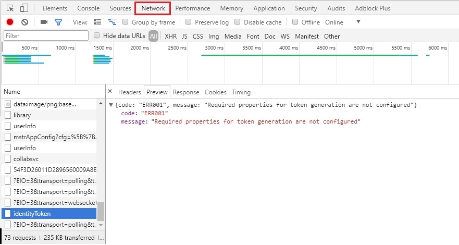Viewport: 459px width, 245px height.
Task: Switch to large request rows view icon
Action: 97,22
